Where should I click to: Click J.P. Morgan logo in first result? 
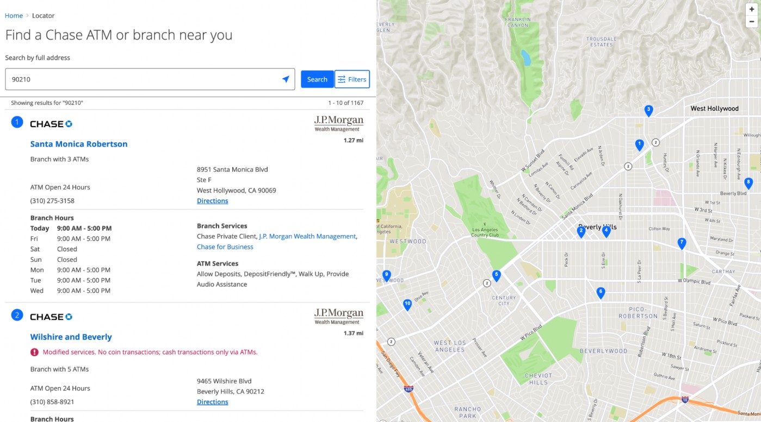[338, 123]
